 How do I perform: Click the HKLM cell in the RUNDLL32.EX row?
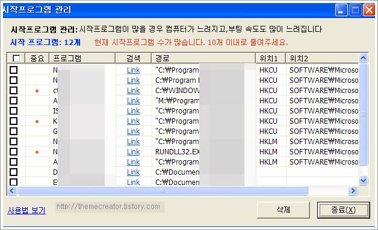click(x=268, y=152)
